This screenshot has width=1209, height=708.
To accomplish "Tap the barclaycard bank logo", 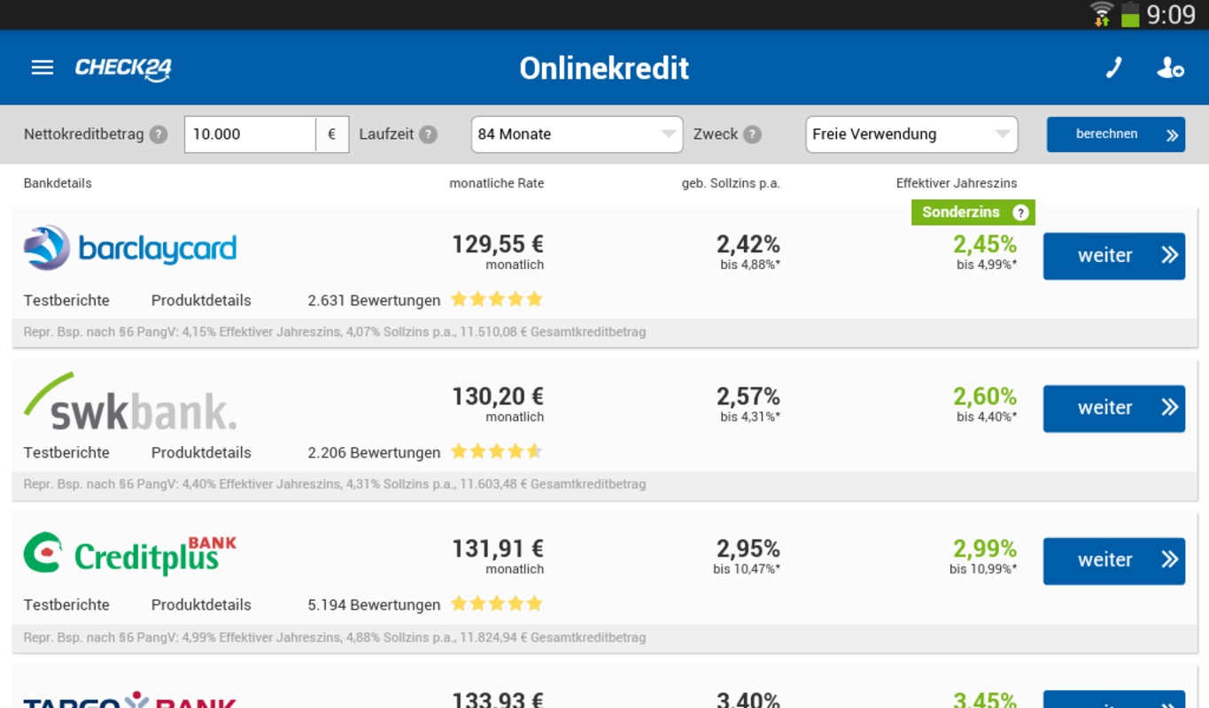I will pyautogui.click(x=130, y=248).
